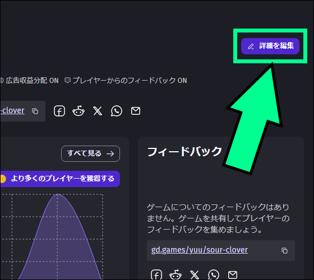Share to Facebook in the feedback panel
314x280 pixels.
point(156,275)
